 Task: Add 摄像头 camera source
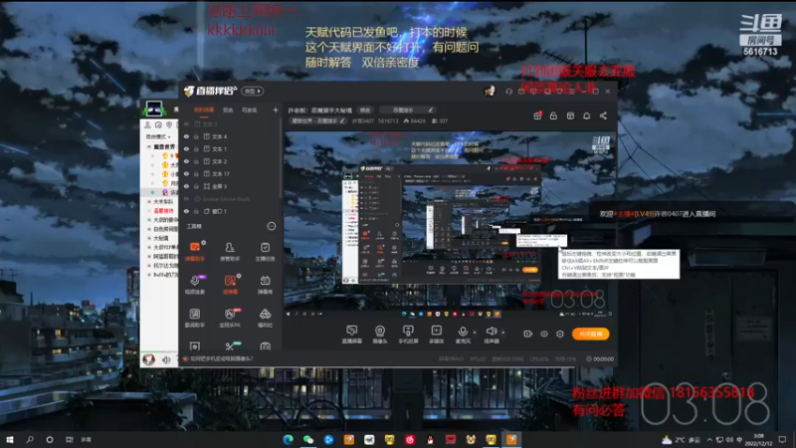(x=380, y=335)
